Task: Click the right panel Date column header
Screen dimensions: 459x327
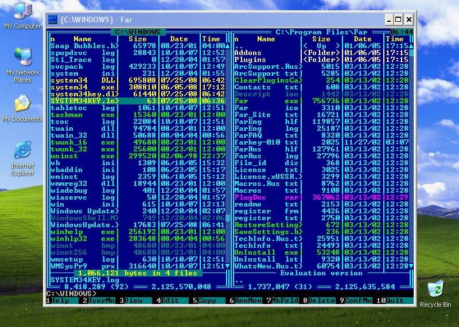Action: [x=363, y=39]
